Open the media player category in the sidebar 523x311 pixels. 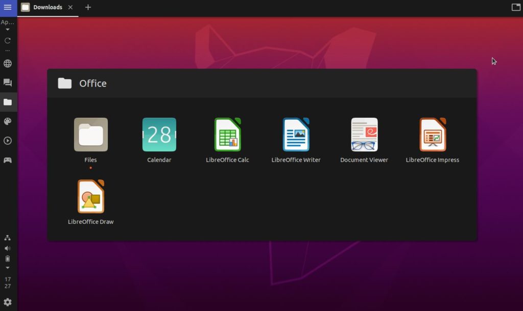(x=7, y=141)
